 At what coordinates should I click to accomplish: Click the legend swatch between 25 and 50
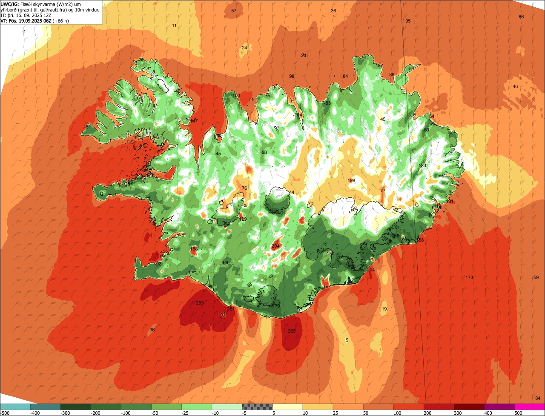[348, 407]
